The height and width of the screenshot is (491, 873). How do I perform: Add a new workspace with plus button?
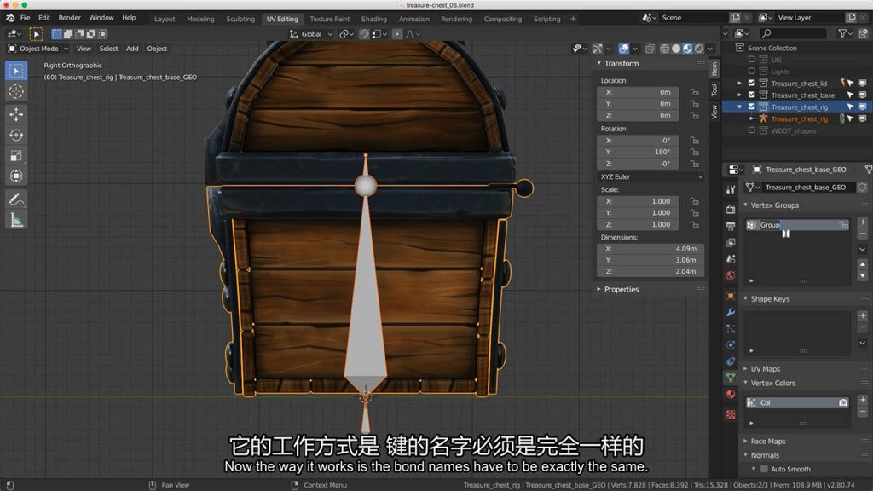click(x=574, y=19)
